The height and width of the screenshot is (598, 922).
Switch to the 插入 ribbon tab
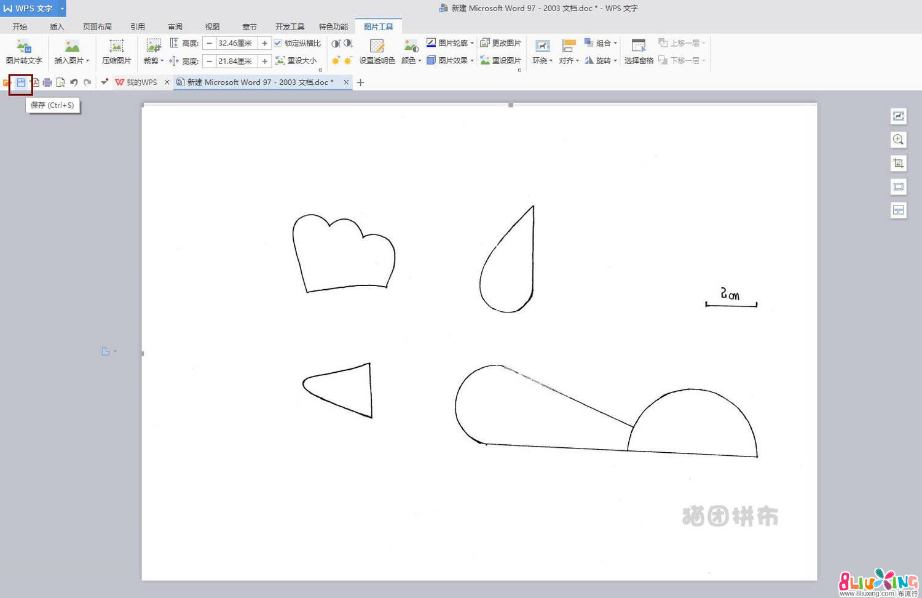(x=57, y=26)
